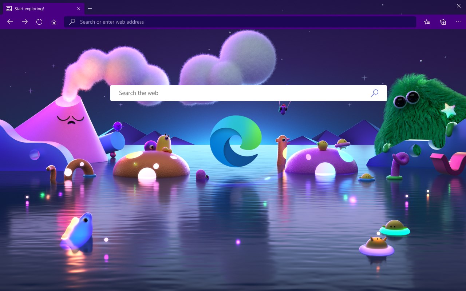This screenshot has height=291, width=466.
Task: Click the Edge logo in the page center
Action: coord(236,141)
